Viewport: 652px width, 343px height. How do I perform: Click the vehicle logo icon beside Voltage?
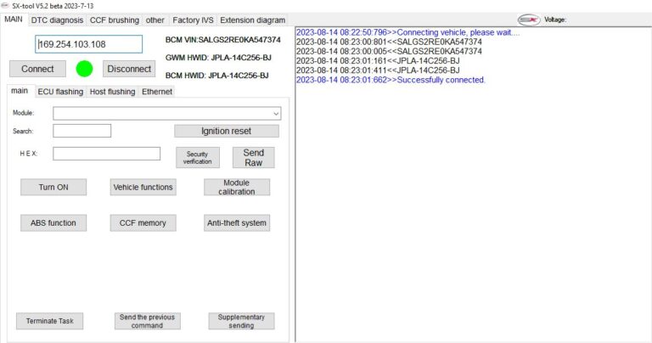(529, 19)
